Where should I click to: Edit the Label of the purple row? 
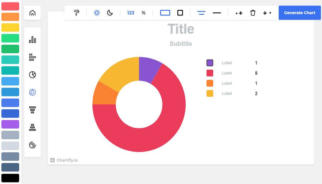(227, 63)
